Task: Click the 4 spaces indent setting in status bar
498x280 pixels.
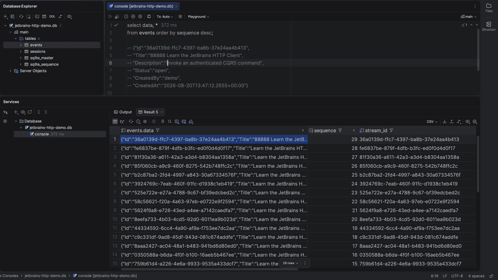Action: [476, 276]
